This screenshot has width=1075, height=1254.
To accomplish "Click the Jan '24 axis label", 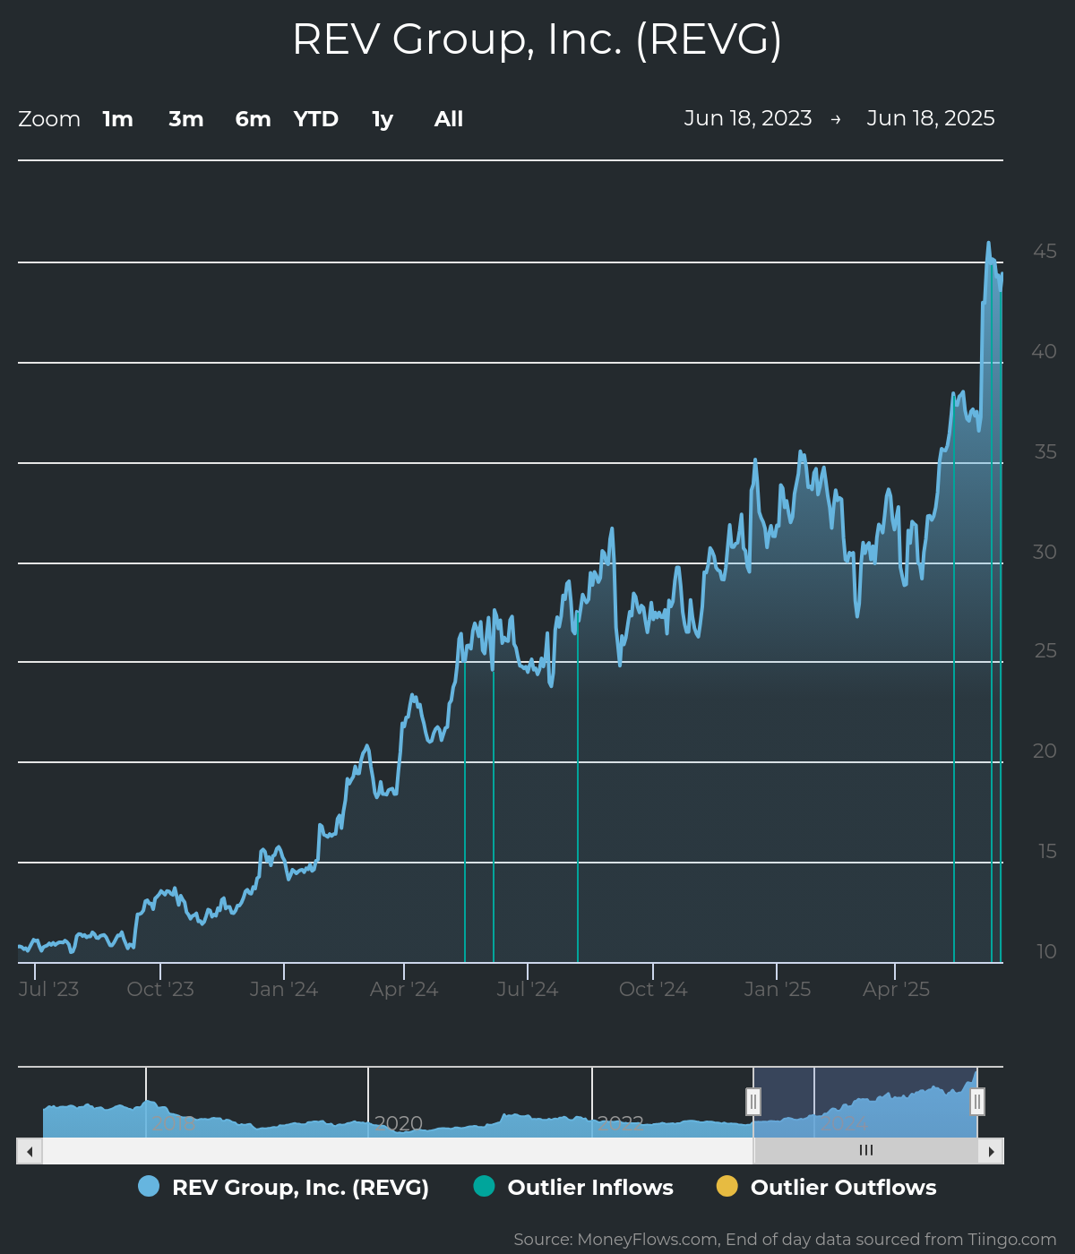I will pos(284,989).
